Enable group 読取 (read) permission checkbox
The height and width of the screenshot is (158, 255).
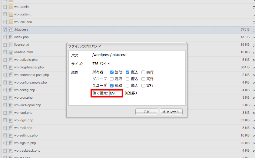click(x=112, y=79)
